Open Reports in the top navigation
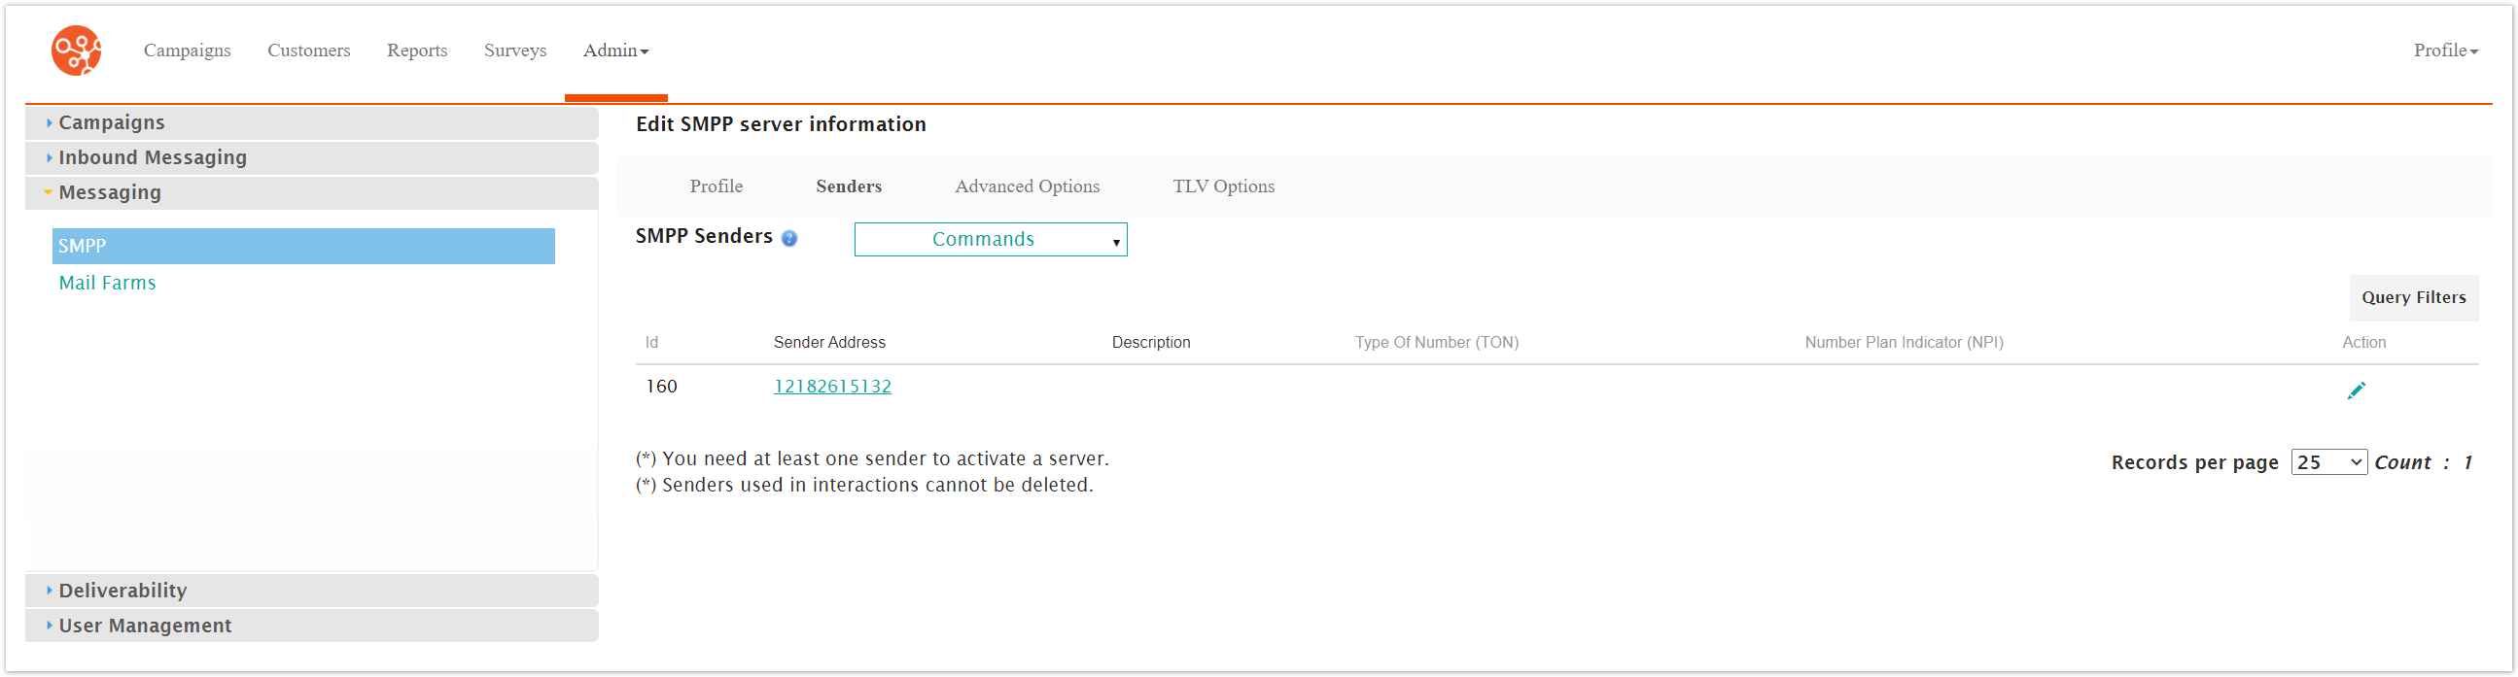Screen dimensions: 2518x677 pyautogui.click(x=416, y=51)
